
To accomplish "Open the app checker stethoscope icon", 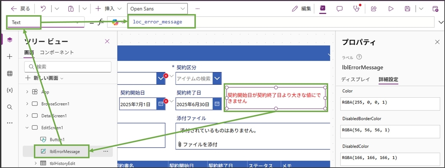I will tap(357, 8).
